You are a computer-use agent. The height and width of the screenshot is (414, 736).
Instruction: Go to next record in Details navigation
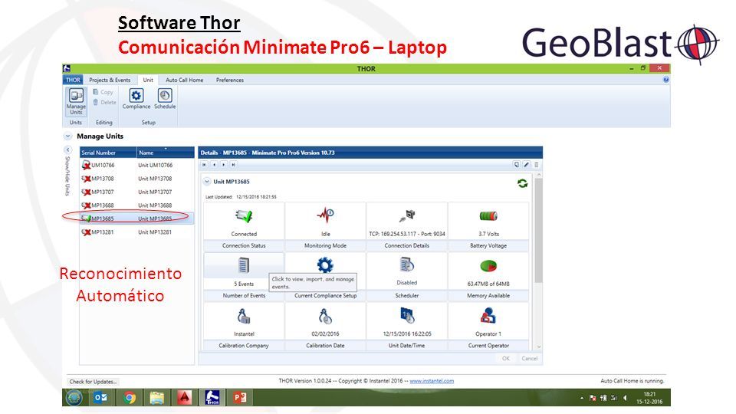point(223,165)
